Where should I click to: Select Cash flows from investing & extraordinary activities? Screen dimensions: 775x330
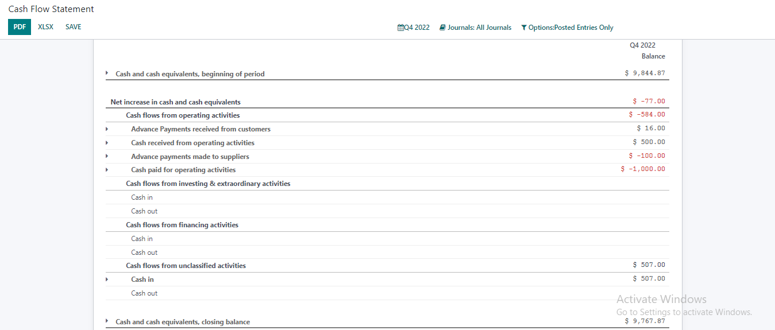pyautogui.click(x=208, y=184)
